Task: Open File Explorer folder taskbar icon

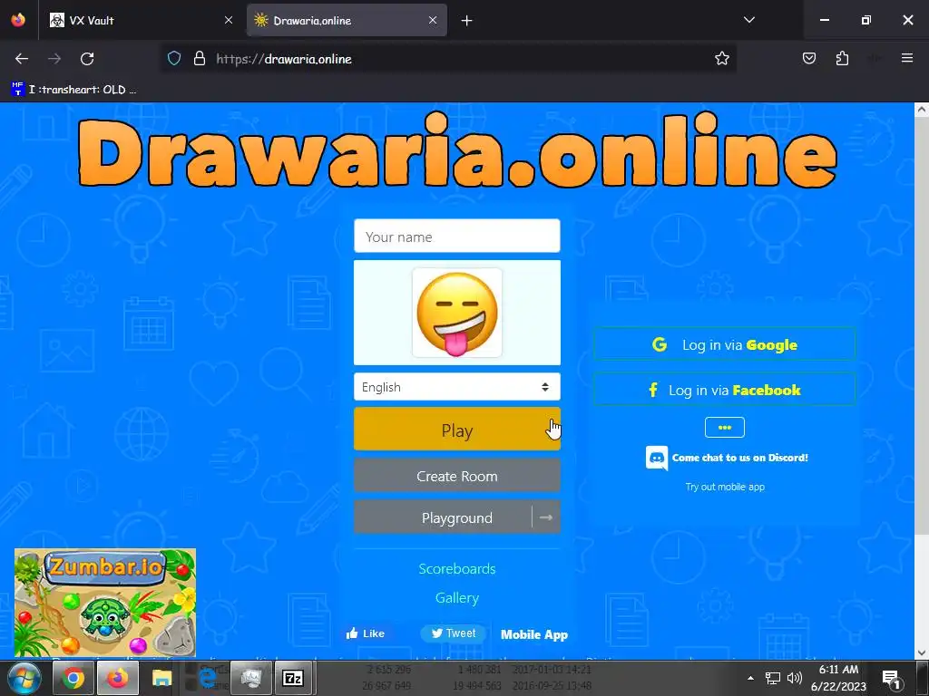Action: [x=161, y=678]
